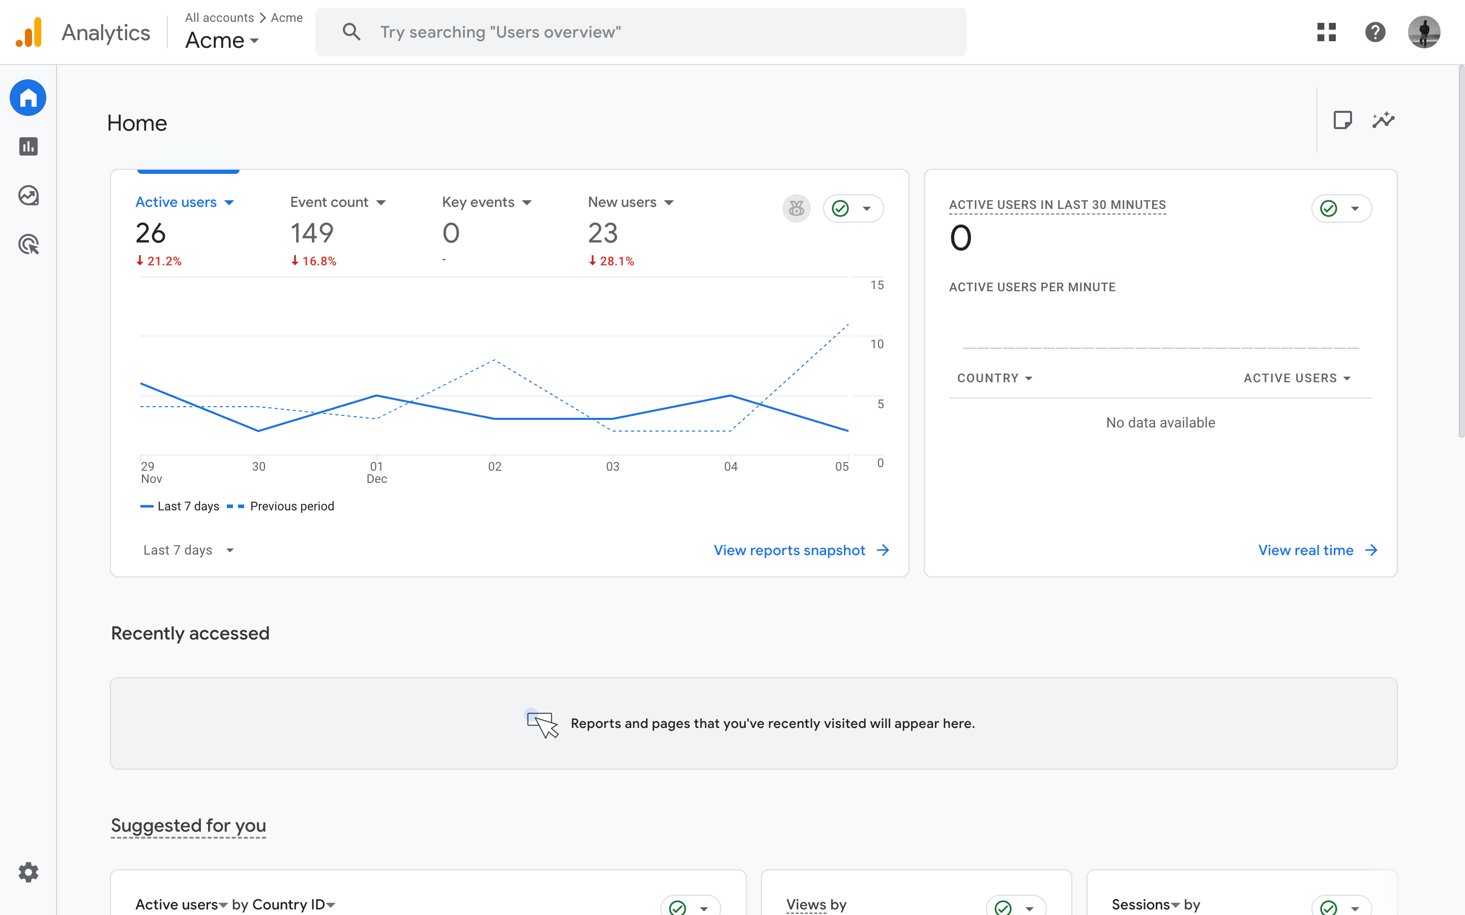Open the Active users metric dropdown

coord(185,201)
